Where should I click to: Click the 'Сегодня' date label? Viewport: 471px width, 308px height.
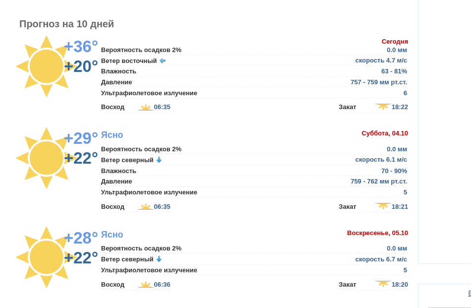pos(395,42)
